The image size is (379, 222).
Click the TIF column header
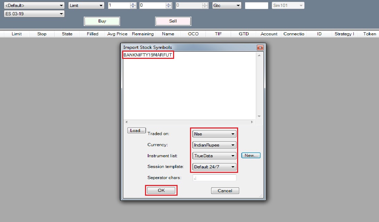click(x=218, y=34)
